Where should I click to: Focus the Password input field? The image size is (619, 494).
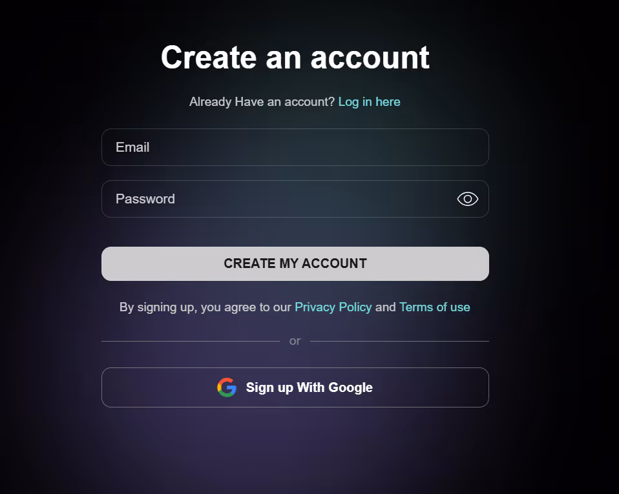tap(295, 199)
